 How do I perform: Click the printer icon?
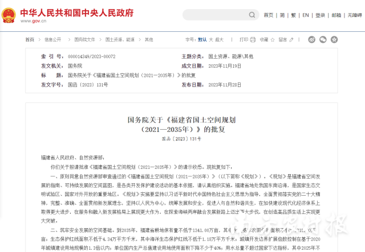pos(253,40)
